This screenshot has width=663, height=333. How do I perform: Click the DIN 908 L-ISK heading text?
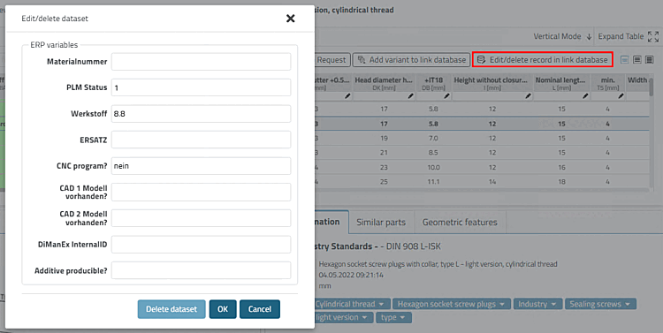[414, 246]
